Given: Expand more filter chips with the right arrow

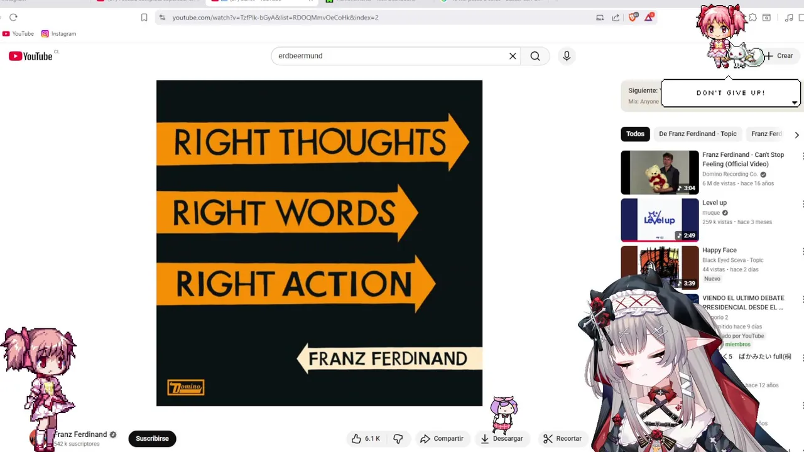Looking at the screenshot, I should point(796,134).
